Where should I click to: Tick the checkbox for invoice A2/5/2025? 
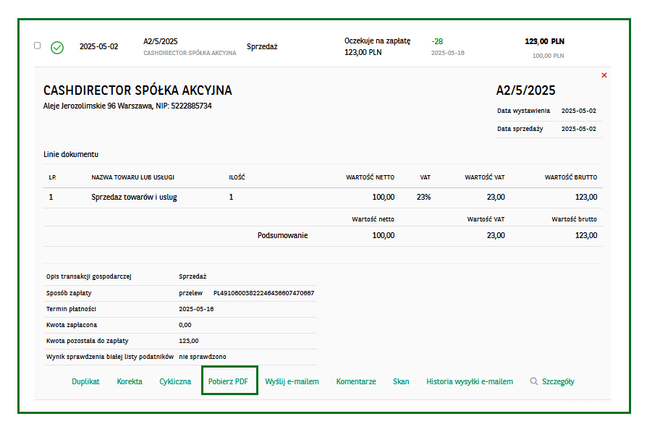[x=37, y=46]
